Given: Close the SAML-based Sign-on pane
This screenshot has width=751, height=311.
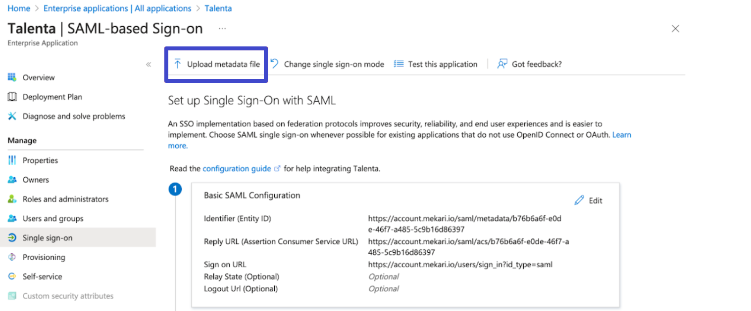Looking at the screenshot, I should pyautogui.click(x=675, y=29).
